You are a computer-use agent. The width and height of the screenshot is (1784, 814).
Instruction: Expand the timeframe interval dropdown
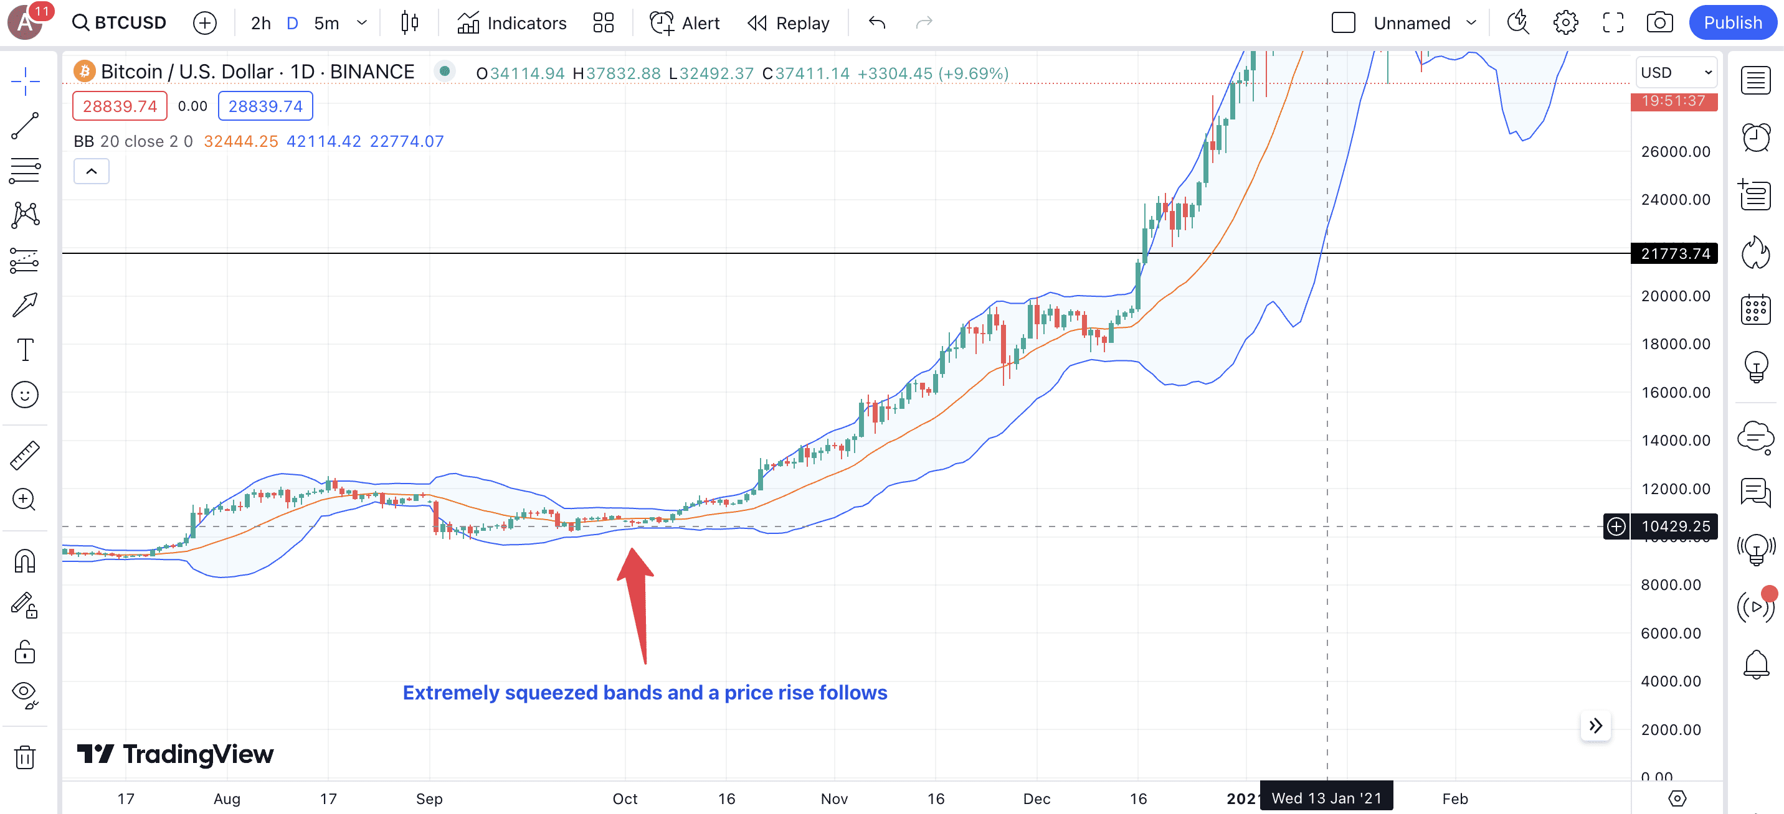click(361, 23)
